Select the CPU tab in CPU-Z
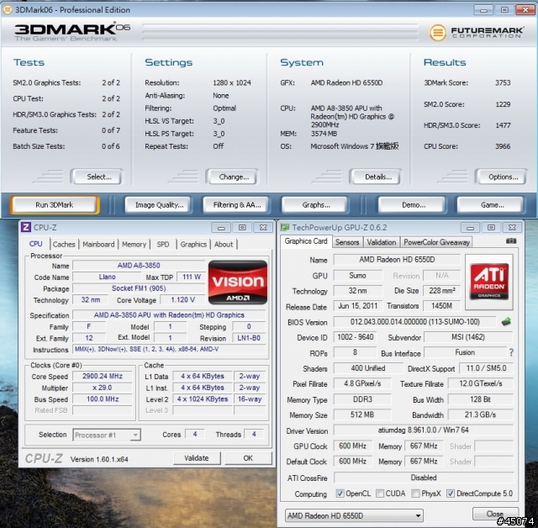538x528 pixels. pos(35,244)
